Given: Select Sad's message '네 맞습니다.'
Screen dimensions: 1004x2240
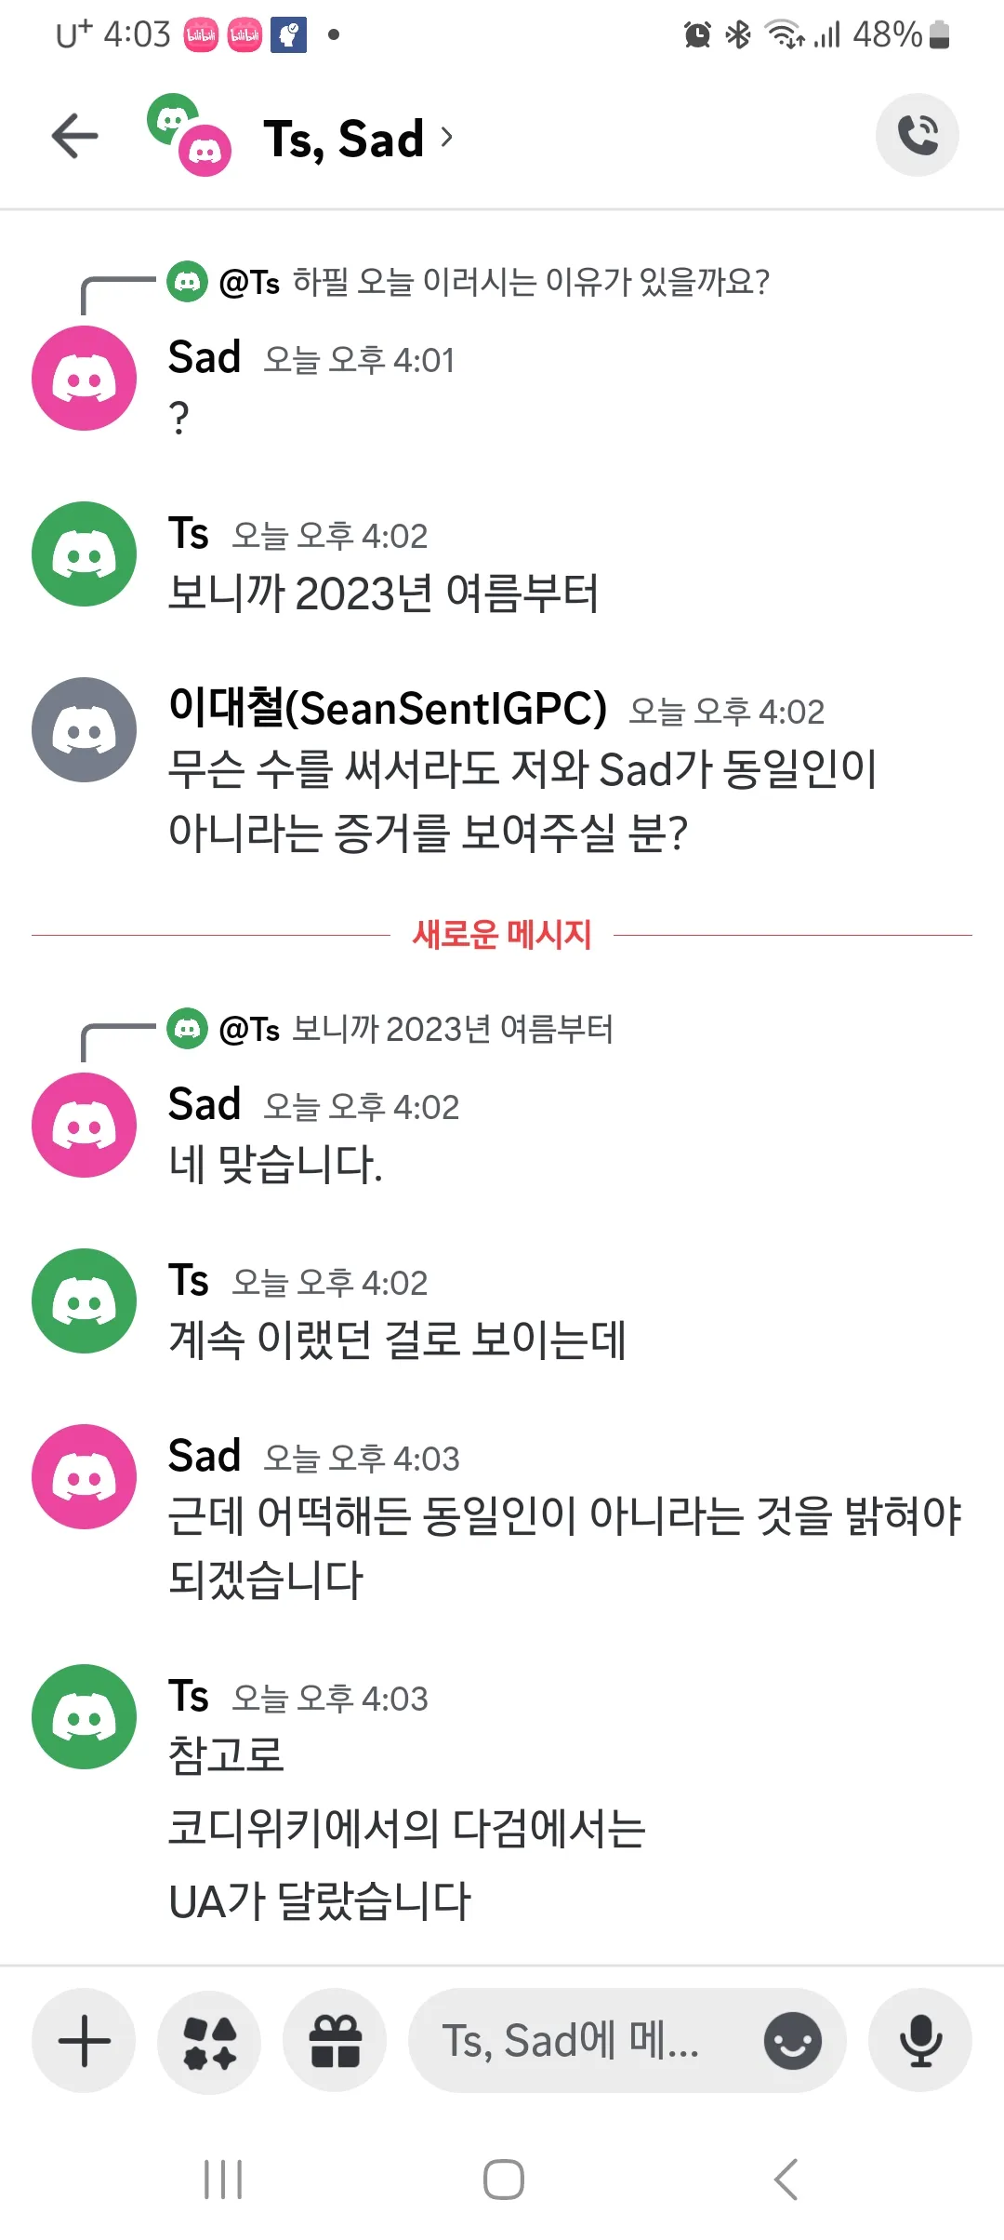Looking at the screenshot, I should [x=279, y=1164].
